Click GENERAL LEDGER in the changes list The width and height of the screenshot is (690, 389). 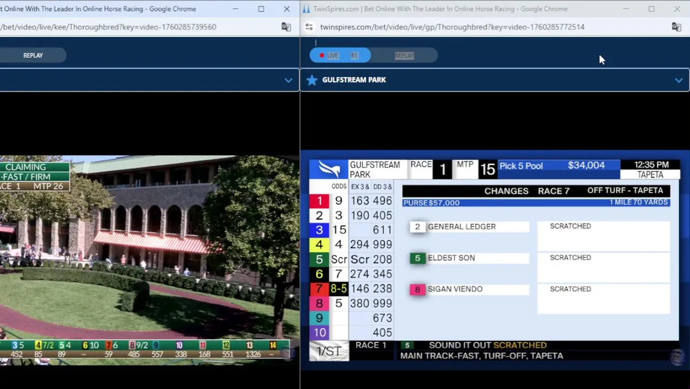pyautogui.click(x=462, y=226)
